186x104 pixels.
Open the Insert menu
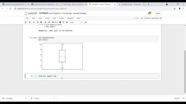tap(47, 18)
